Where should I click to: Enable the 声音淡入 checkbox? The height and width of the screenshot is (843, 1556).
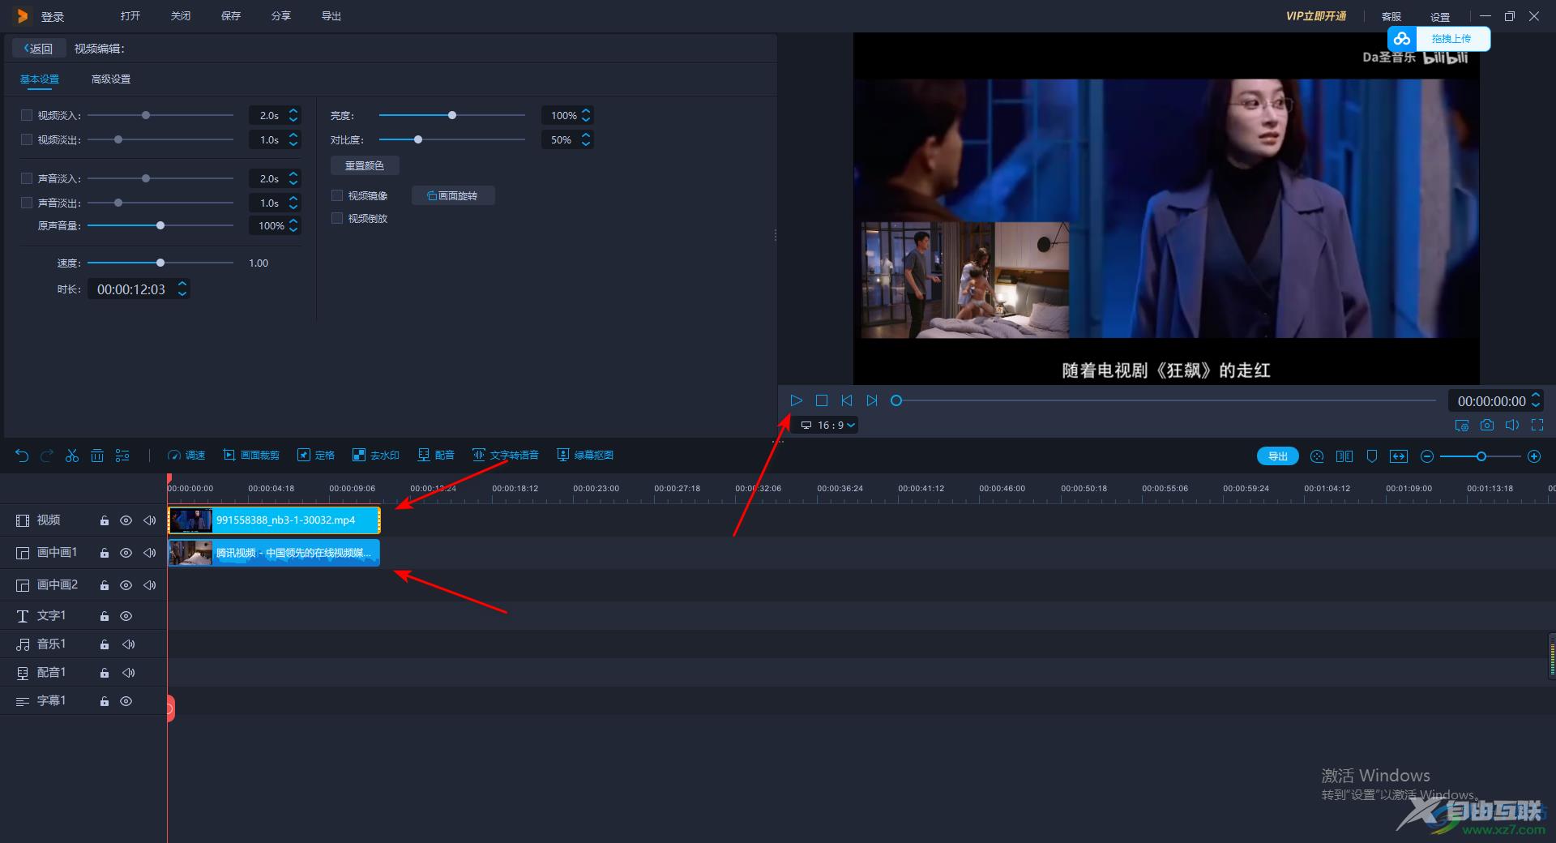[x=27, y=178]
